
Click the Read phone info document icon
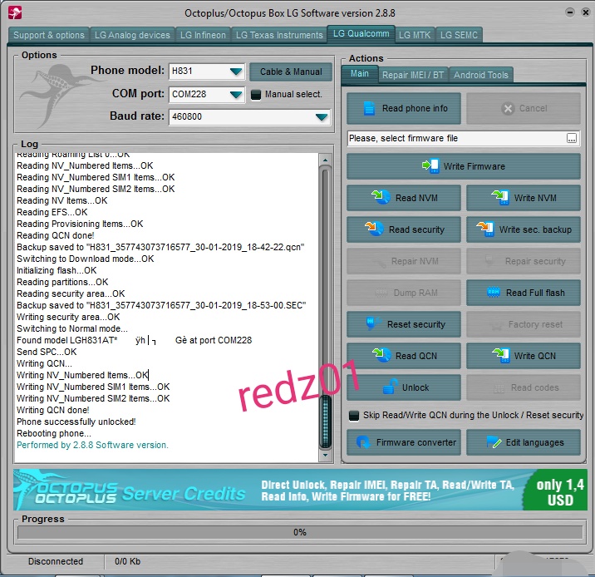click(x=369, y=109)
